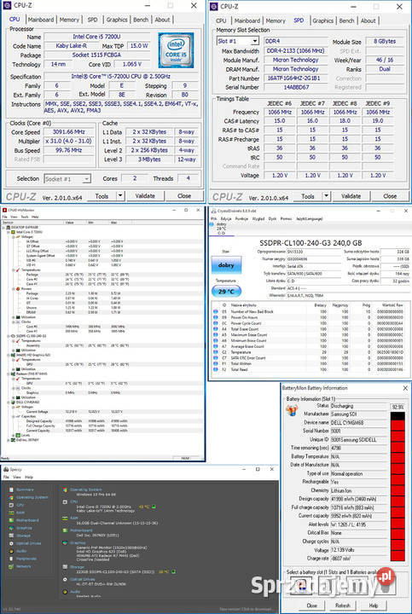
Task: Click status dot beside Total Written attribute
Action: [x=216, y=364]
